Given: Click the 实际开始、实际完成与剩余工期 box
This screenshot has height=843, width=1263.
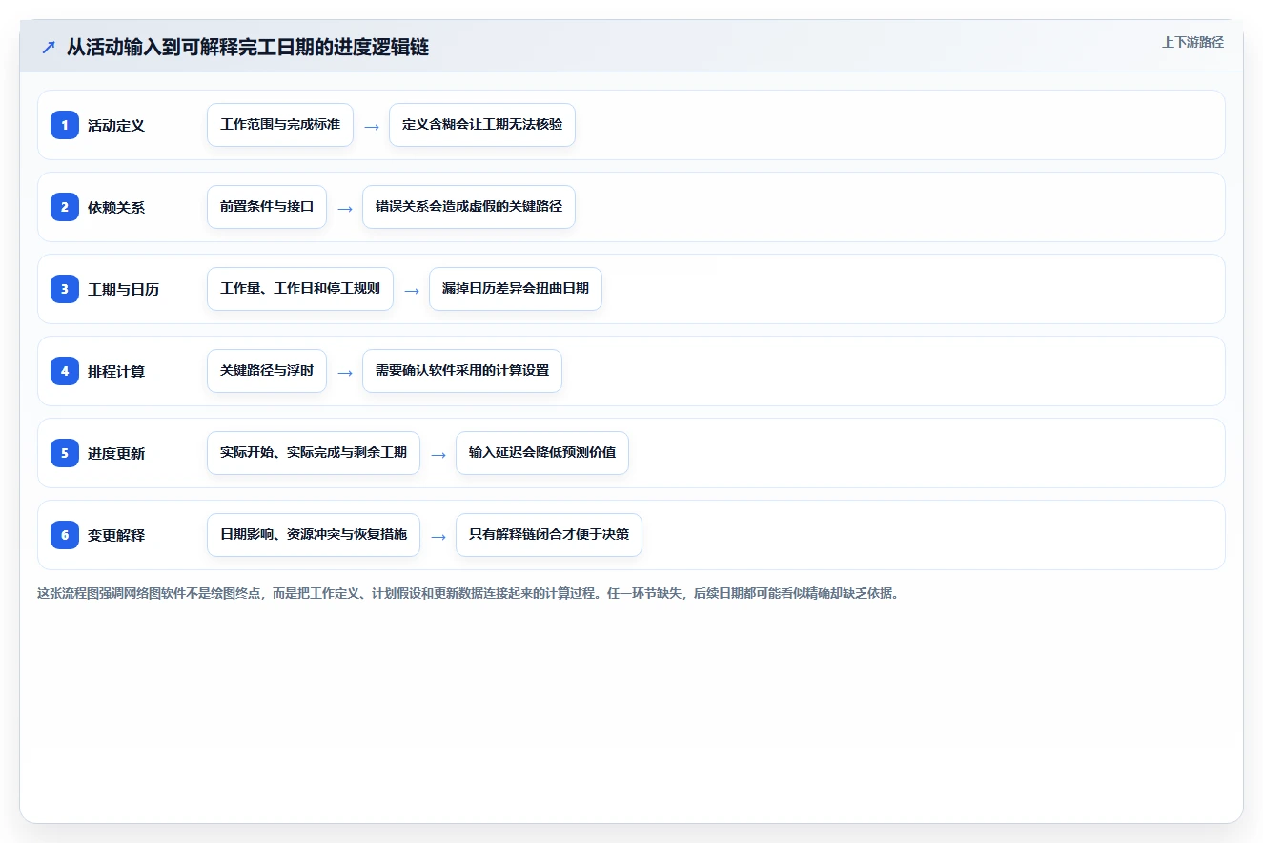Looking at the screenshot, I should (x=314, y=453).
